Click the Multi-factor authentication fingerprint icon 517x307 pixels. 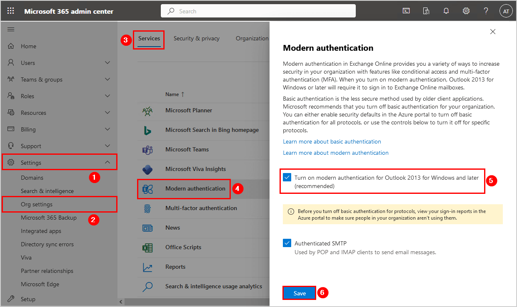[147, 208]
